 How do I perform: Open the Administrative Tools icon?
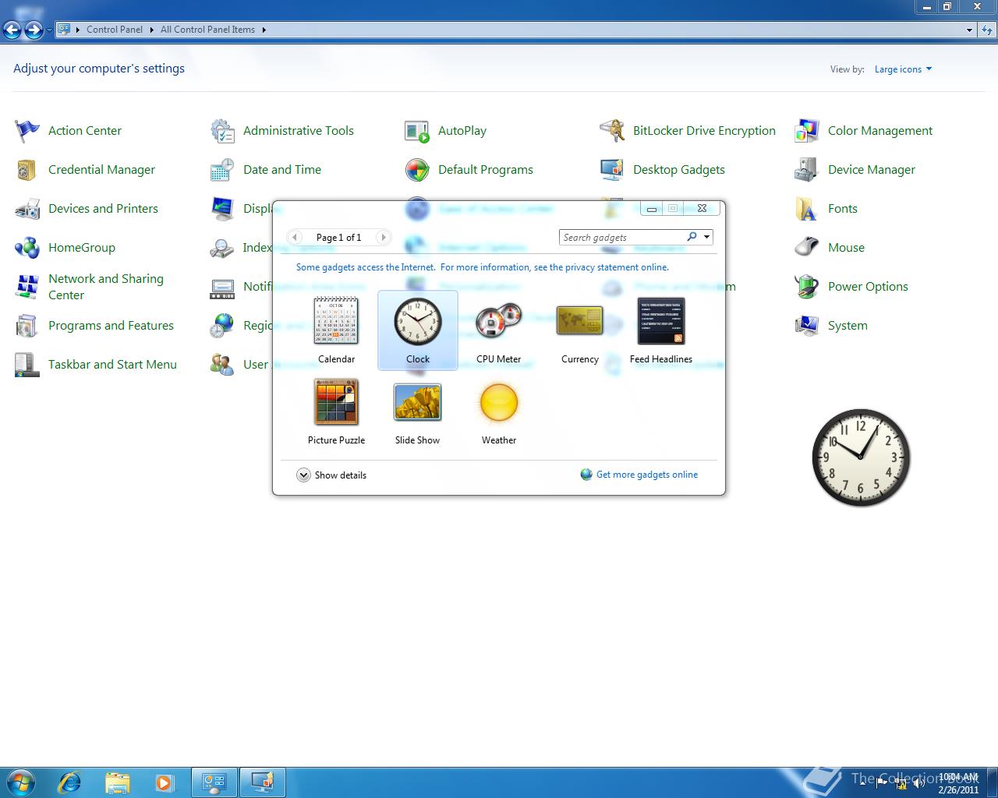pyautogui.click(x=222, y=131)
